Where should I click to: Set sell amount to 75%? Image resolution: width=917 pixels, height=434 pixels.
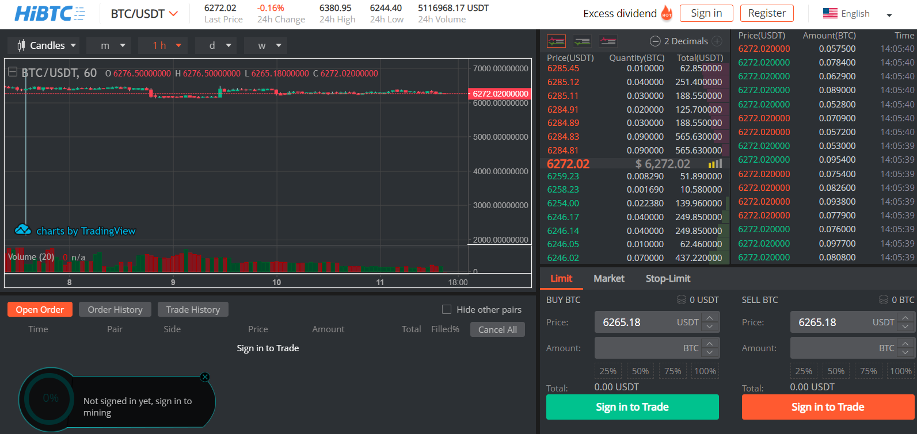(x=869, y=371)
